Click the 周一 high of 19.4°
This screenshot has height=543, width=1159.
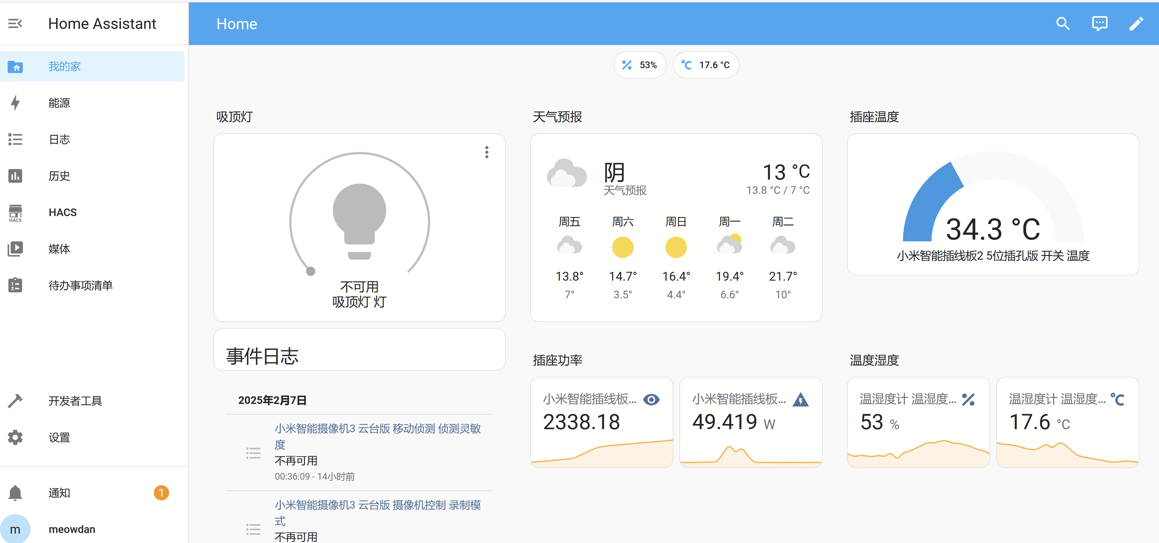pyautogui.click(x=729, y=276)
